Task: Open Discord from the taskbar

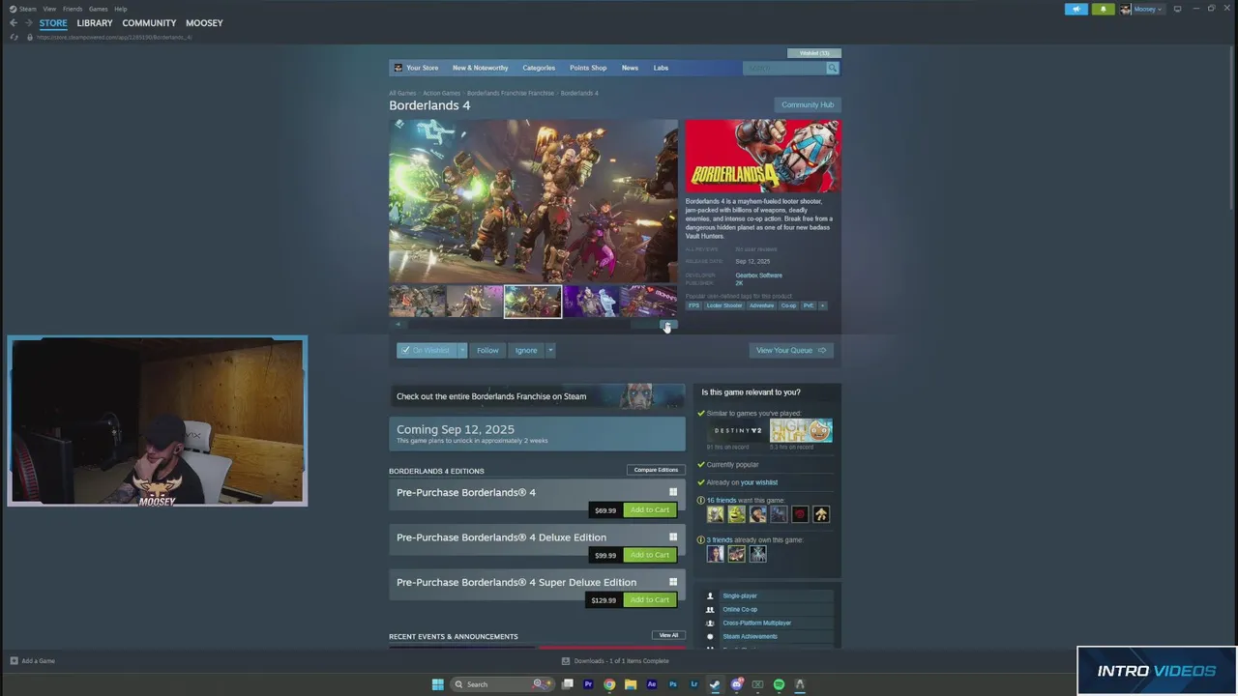Action: pos(736,684)
